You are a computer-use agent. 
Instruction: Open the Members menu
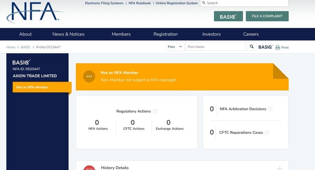click(x=121, y=34)
